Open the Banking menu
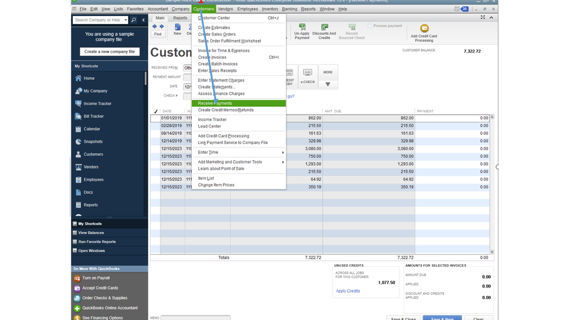This screenshot has height=320, width=569. 289,9
